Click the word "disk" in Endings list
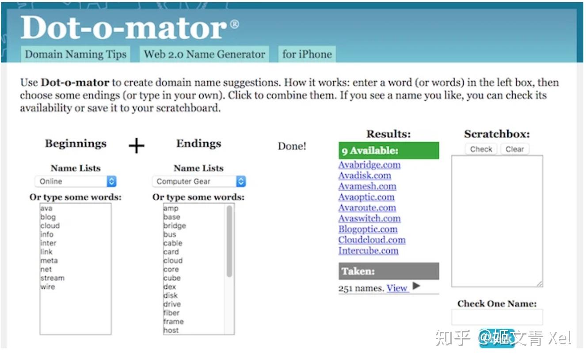586x362 pixels. [170, 296]
